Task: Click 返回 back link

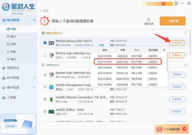Action: [45, 11]
